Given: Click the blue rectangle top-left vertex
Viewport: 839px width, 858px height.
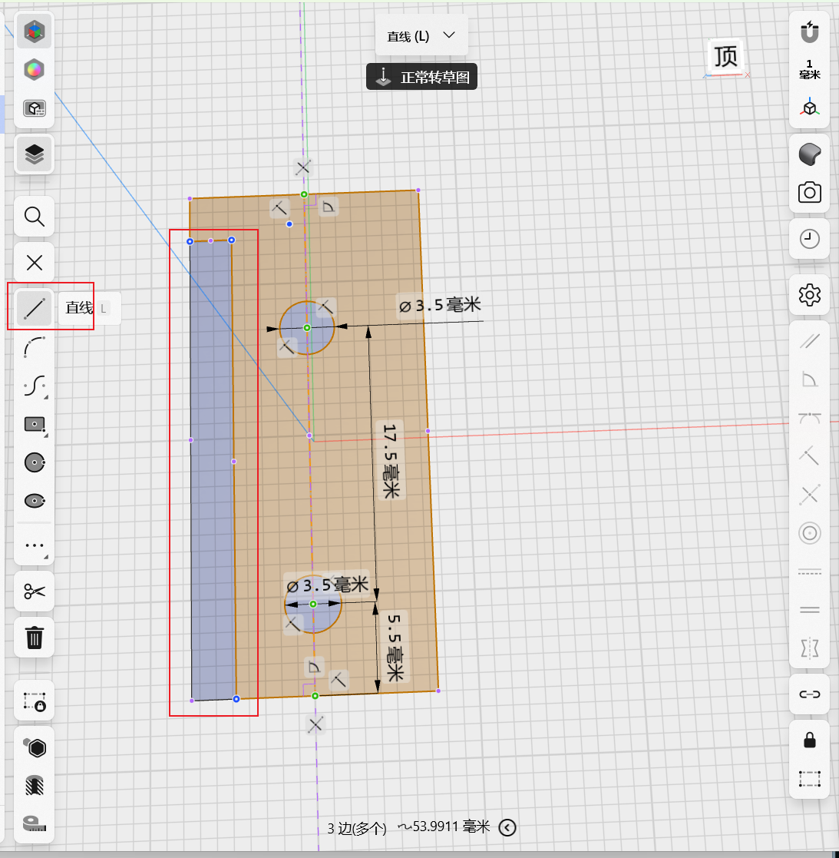Looking at the screenshot, I should (x=190, y=241).
